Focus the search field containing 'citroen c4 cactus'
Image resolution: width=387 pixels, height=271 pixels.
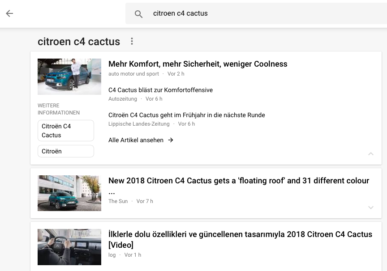256,13
